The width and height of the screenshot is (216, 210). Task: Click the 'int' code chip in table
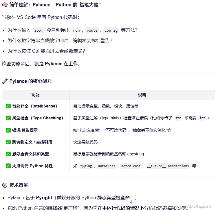point(202,118)
